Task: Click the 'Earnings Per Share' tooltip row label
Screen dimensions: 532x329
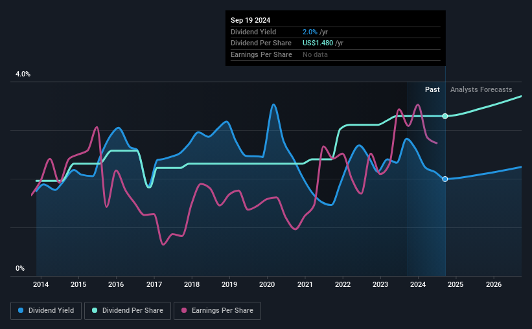Action: click(x=261, y=54)
